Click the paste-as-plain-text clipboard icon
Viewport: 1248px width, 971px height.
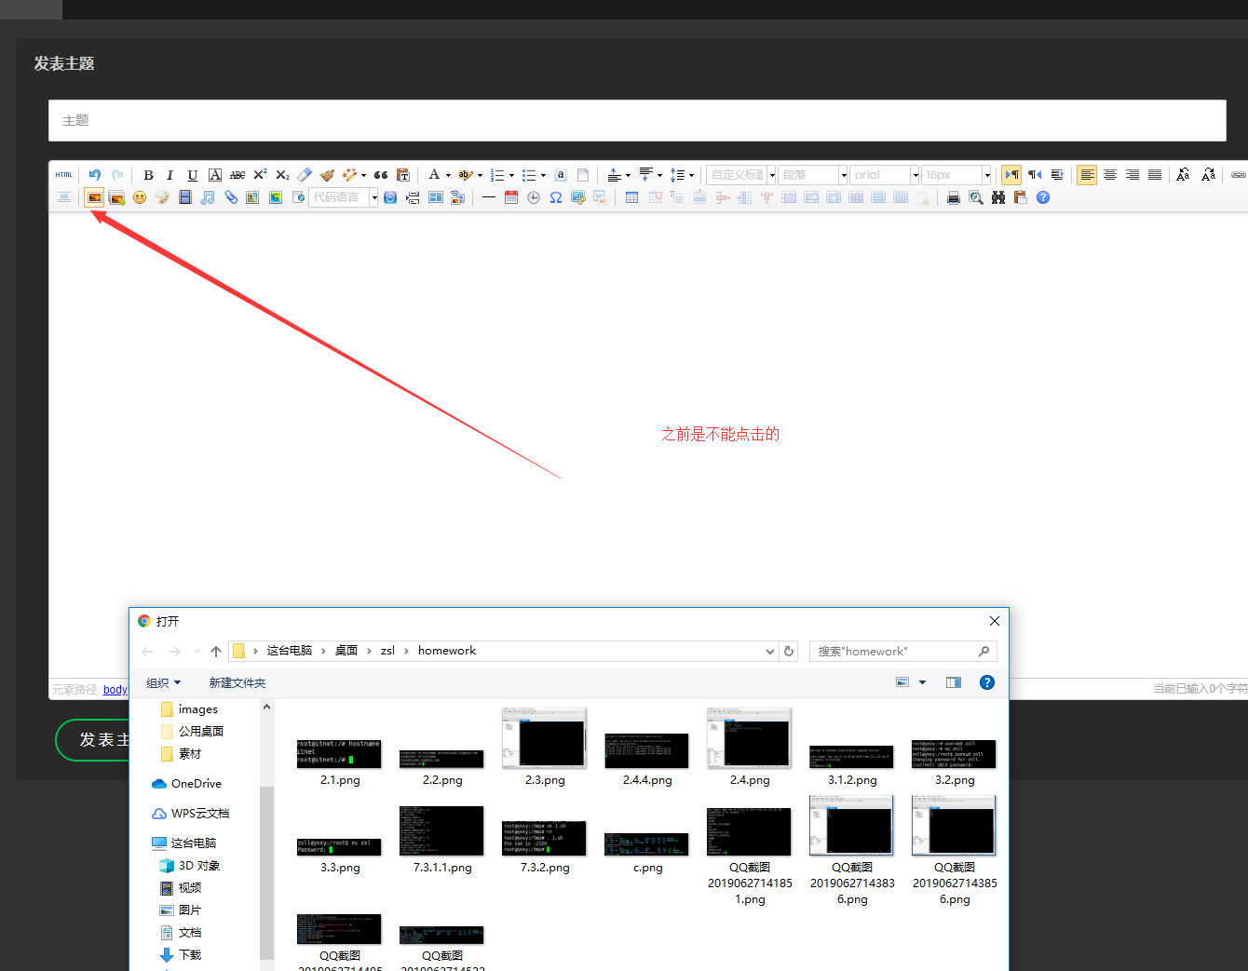click(x=403, y=175)
